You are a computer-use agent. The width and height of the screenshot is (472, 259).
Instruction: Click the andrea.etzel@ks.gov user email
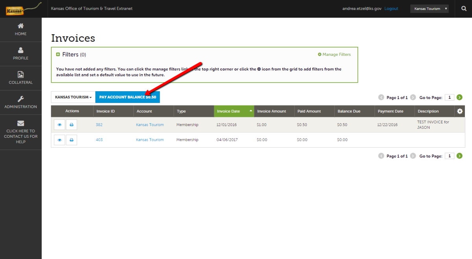(x=362, y=9)
